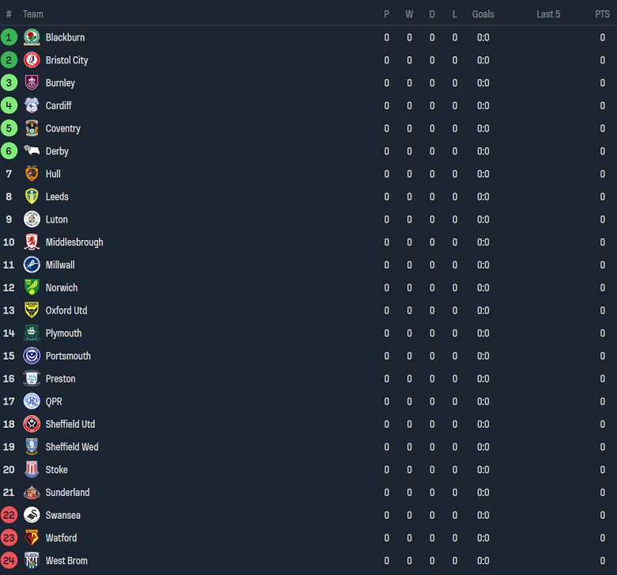Sort the table by PTS column
The image size is (617, 575).
tap(602, 14)
